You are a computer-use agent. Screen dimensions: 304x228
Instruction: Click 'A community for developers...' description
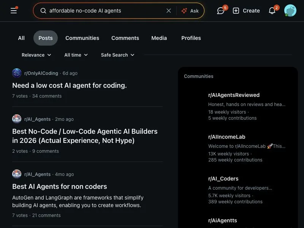point(240,188)
